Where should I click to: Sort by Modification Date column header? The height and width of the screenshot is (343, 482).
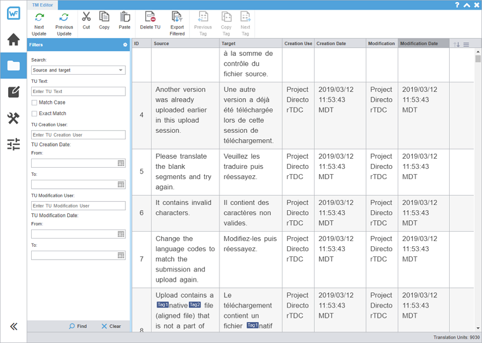[423, 44]
